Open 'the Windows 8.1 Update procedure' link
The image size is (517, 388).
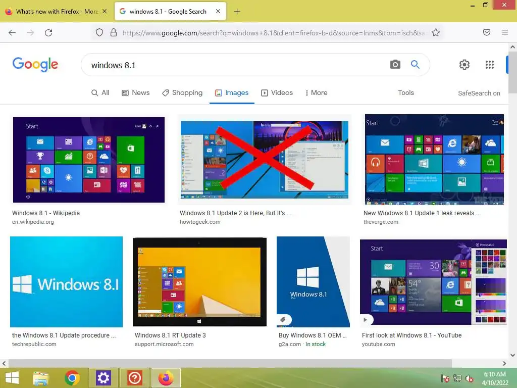[x=64, y=335]
